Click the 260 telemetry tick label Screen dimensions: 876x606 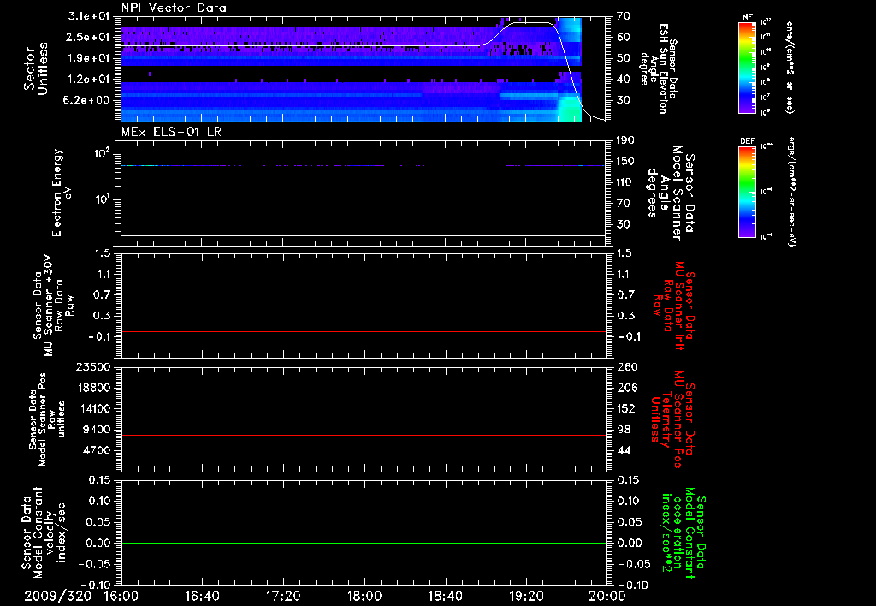[627, 366]
